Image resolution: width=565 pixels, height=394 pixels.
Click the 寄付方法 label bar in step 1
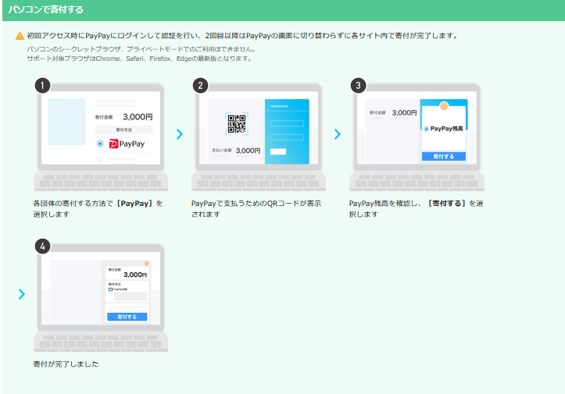point(124,130)
